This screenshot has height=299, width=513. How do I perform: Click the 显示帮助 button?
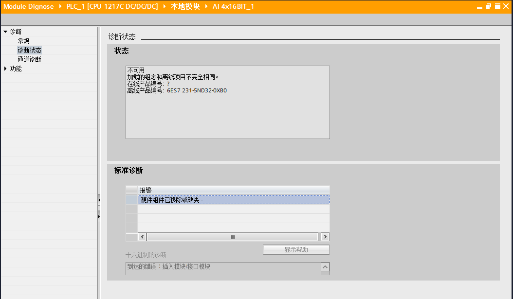(296, 250)
